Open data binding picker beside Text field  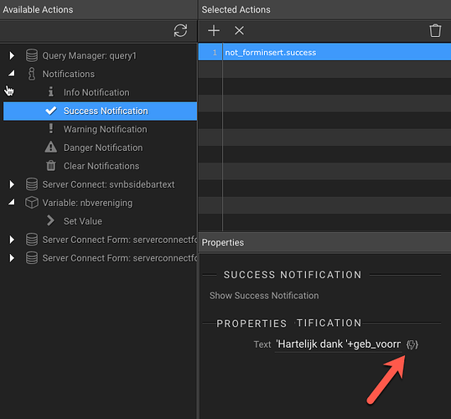coord(412,344)
